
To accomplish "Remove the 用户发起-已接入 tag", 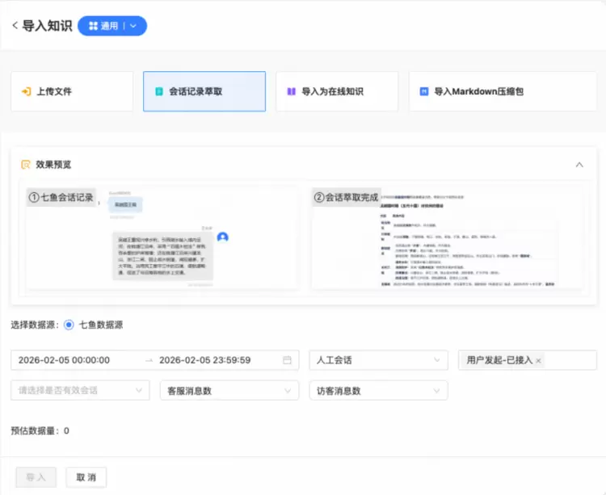I will (539, 360).
